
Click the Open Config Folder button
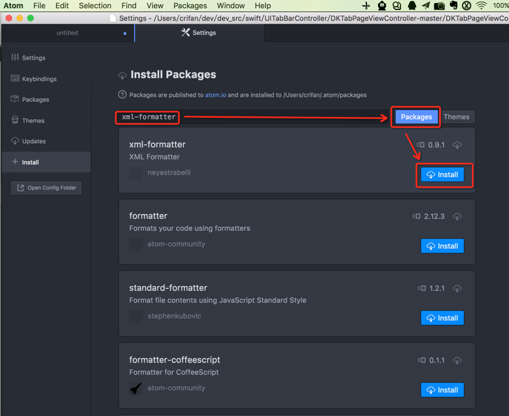[46, 188]
